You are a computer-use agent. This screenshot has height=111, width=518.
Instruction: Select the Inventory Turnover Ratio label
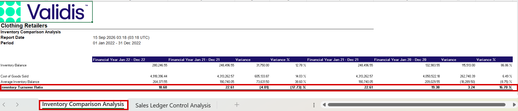point(22,87)
